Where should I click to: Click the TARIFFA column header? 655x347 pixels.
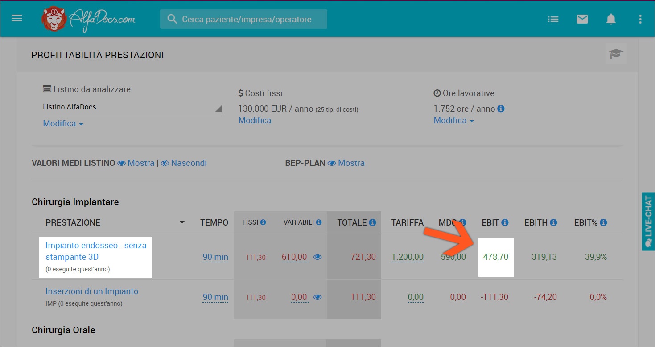(x=408, y=222)
